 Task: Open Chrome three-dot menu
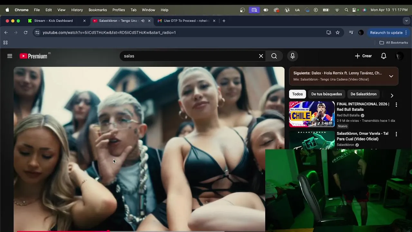[x=406, y=33]
